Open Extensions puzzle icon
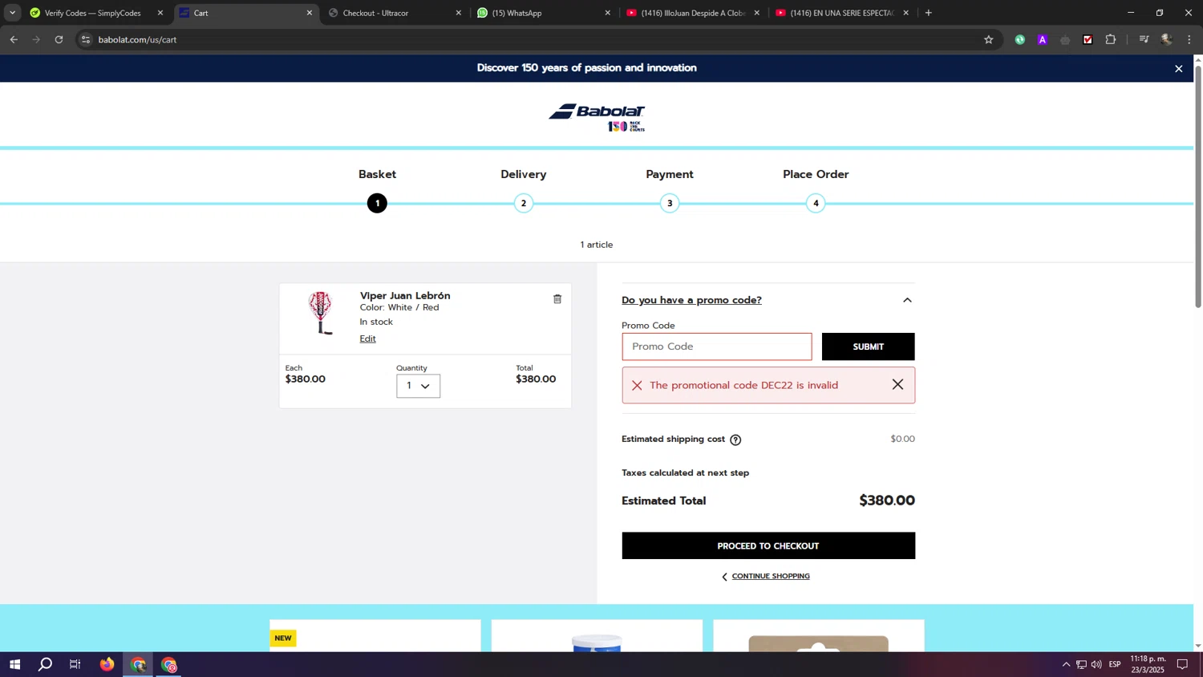Screen dimensions: 1203x677 [x=1111, y=39]
